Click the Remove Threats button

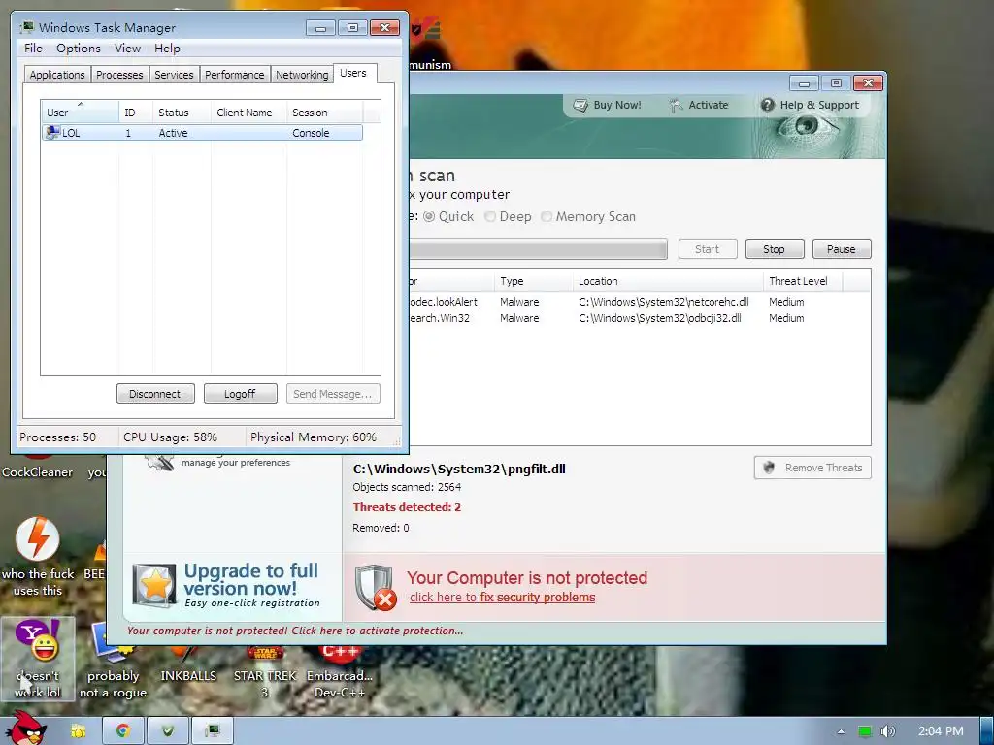812,468
